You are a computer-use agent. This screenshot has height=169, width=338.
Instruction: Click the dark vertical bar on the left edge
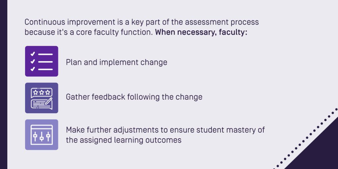[x=3, y=84]
